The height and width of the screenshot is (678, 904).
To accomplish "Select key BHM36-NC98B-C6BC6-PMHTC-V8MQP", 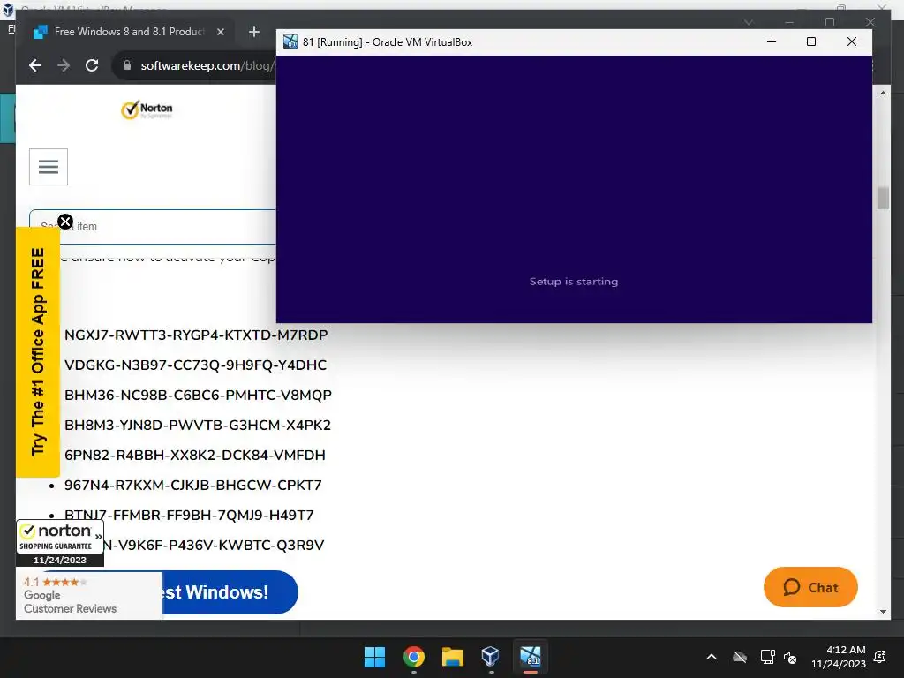I will 198,395.
